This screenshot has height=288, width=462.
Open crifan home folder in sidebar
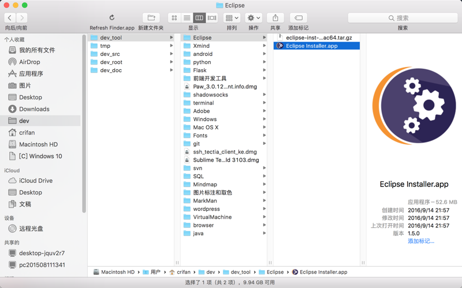pos(40,133)
